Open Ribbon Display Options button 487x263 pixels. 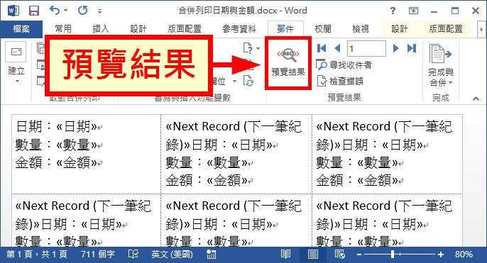(x=413, y=11)
